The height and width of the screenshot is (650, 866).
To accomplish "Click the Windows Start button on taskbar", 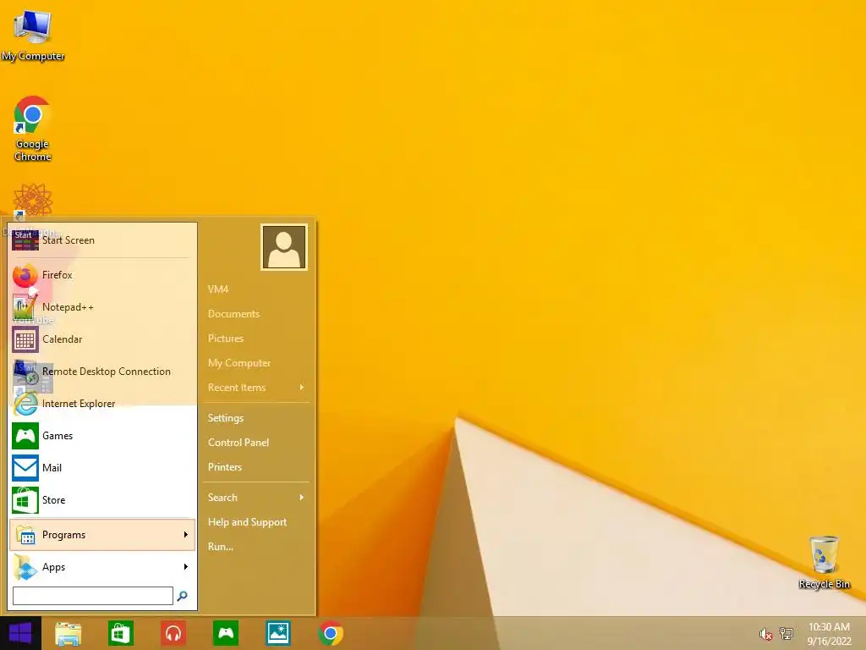I will pyautogui.click(x=20, y=633).
